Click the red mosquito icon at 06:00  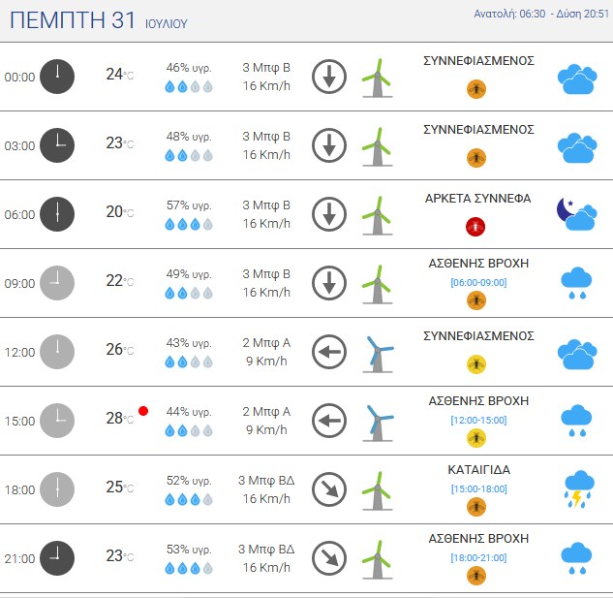click(475, 227)
